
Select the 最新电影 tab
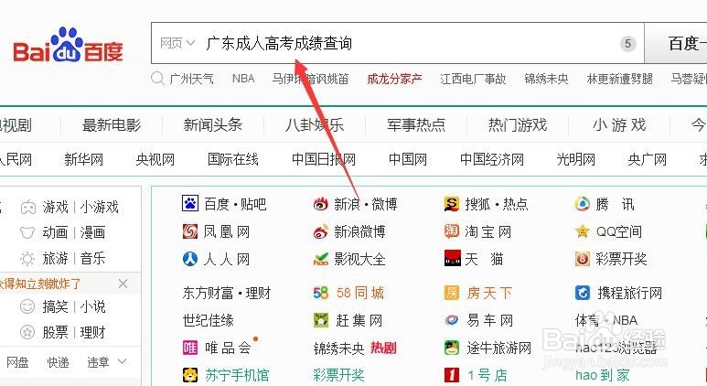tap(112, 125)
